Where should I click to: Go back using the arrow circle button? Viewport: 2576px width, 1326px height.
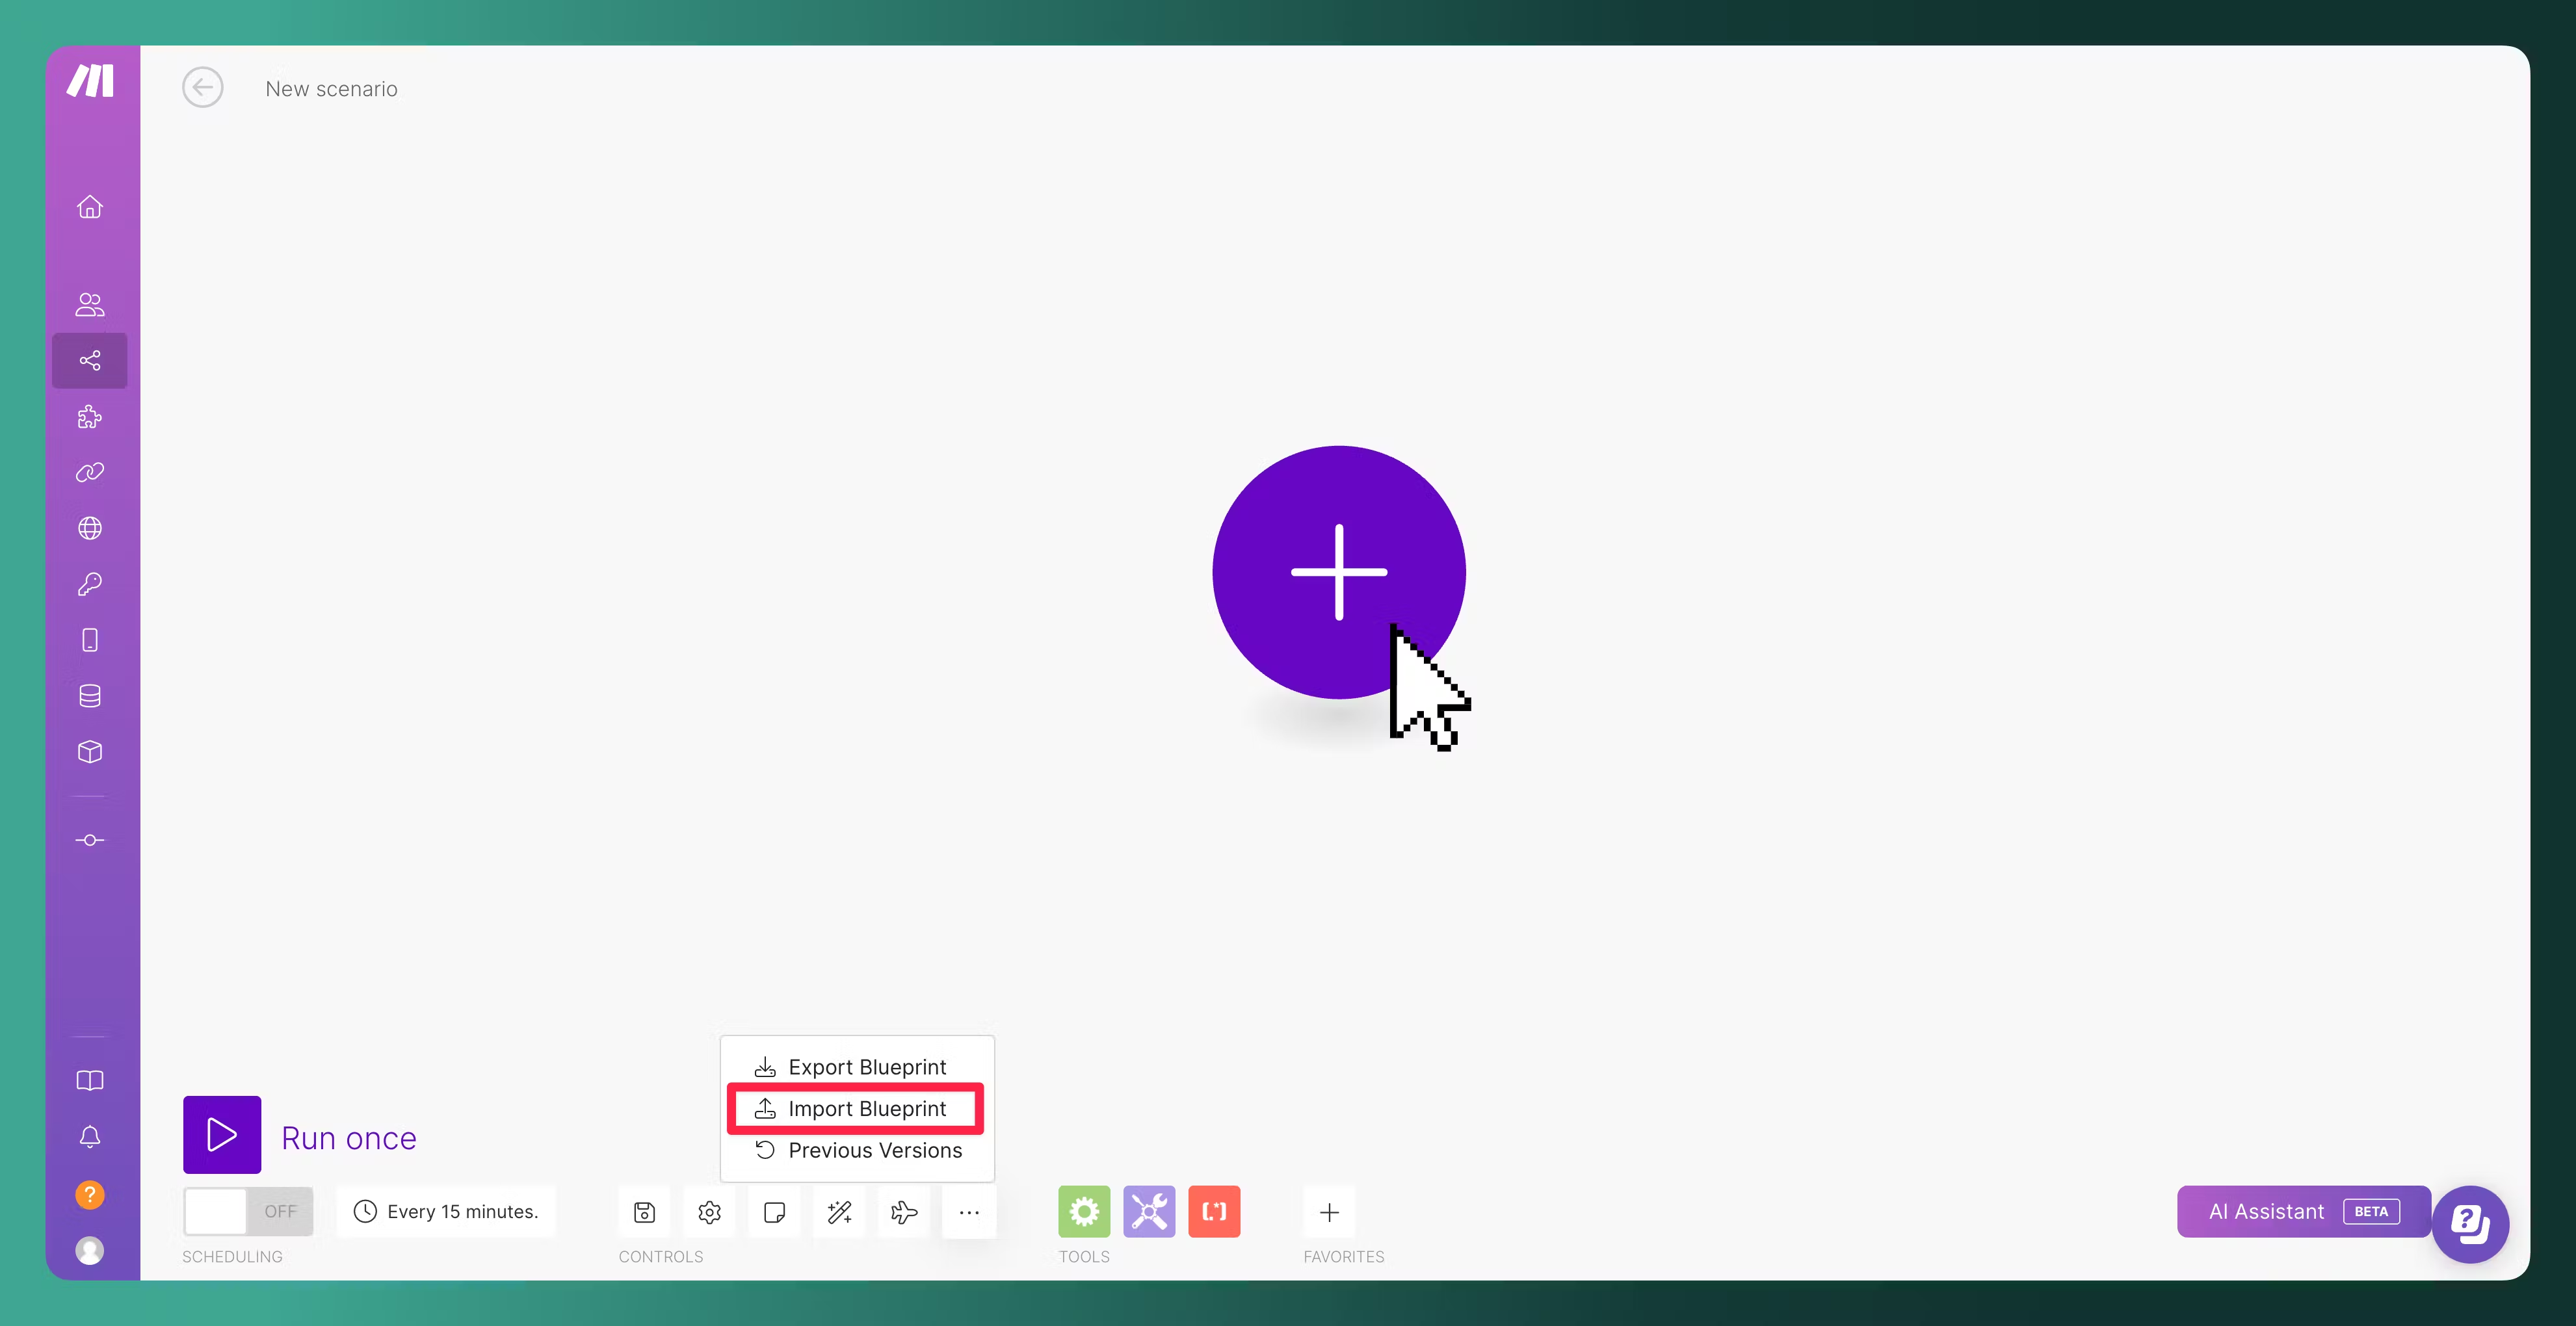pos(203,88)
